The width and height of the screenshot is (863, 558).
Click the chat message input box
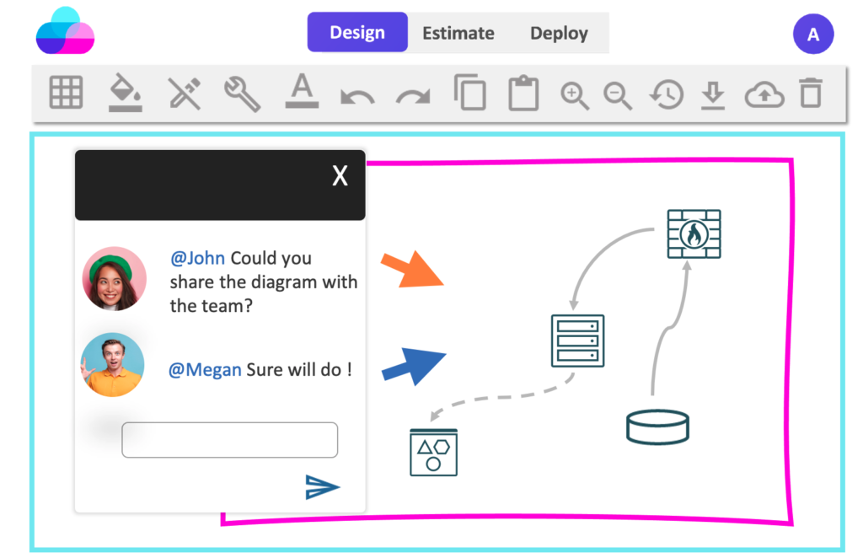pyautogui.click(x=229, y=440)
